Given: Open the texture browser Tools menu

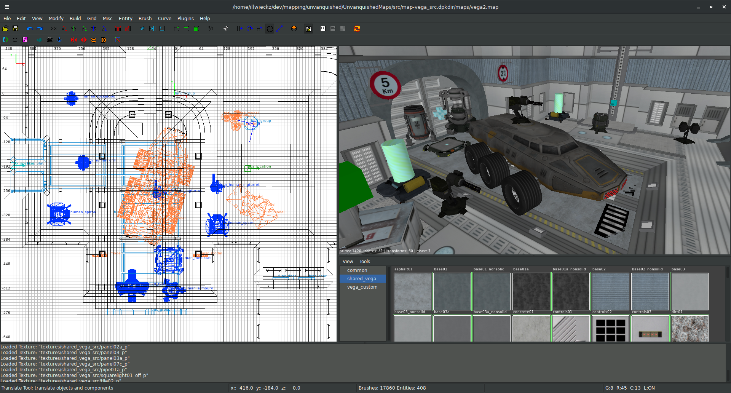Looking at the screenshot, I should coord(364,262).
